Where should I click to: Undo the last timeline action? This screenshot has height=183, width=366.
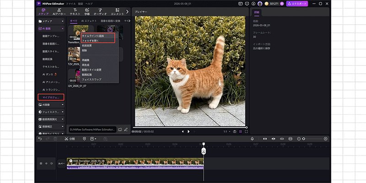tap(40, 139)
